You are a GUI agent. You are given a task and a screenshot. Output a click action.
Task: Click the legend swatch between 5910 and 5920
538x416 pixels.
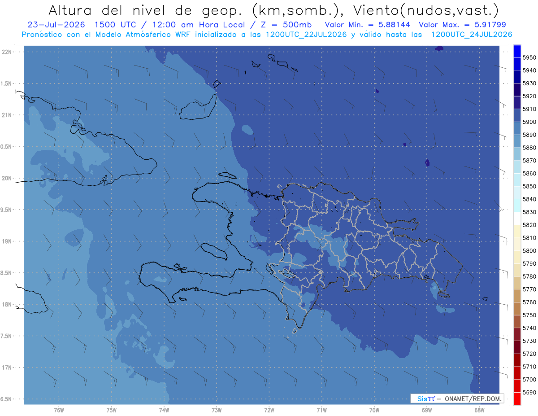517,103
